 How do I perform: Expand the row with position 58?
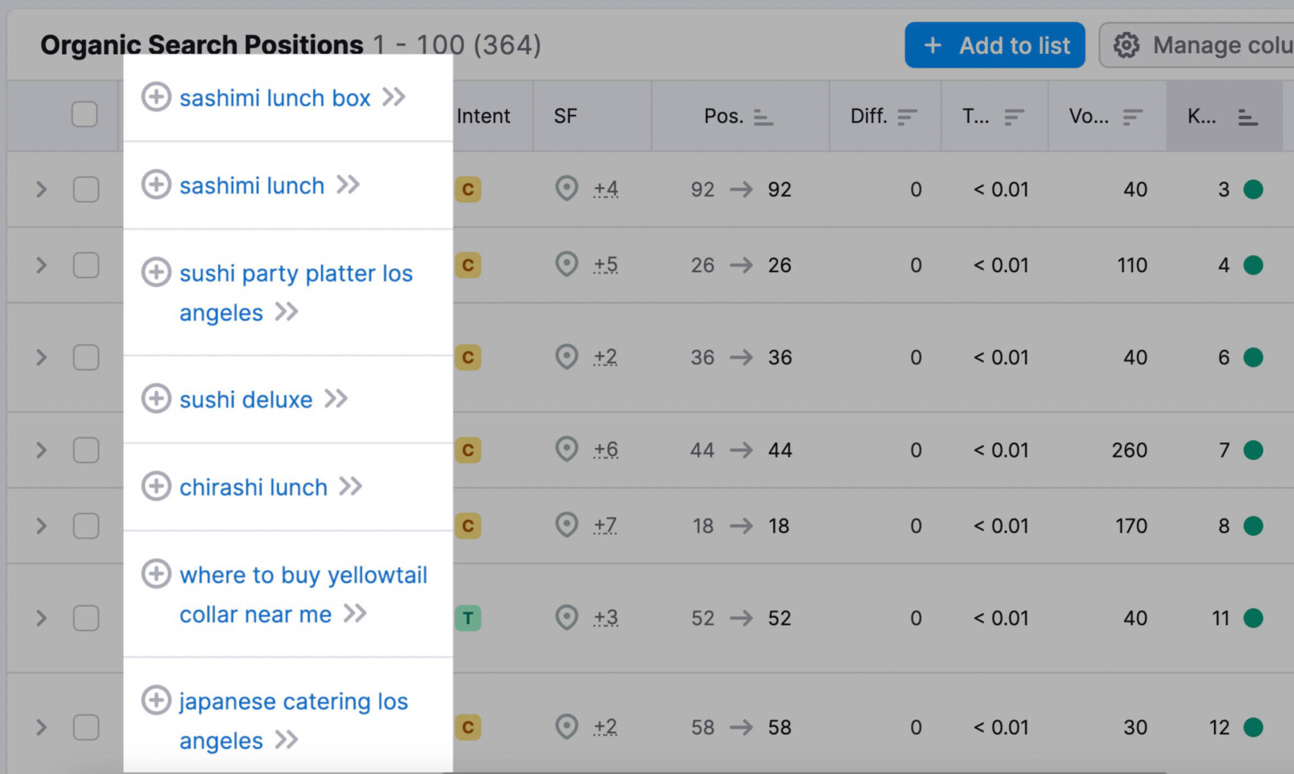pos(42,727)
